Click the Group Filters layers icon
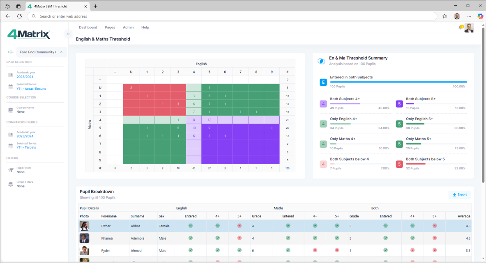This screenshot has width=486, height=263. click(11, 184)
